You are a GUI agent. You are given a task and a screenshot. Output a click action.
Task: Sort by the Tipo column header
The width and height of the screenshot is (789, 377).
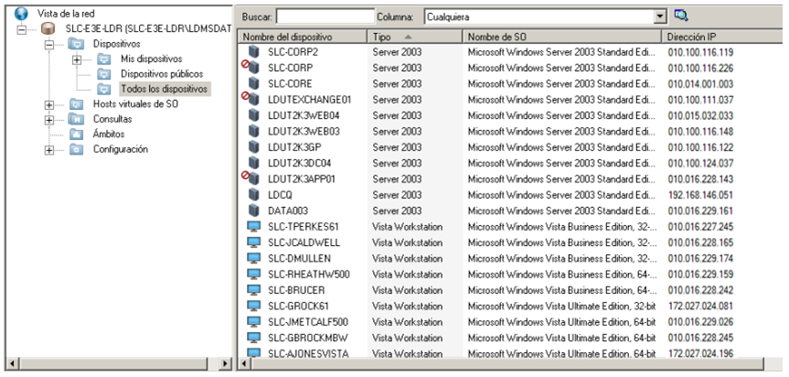[414, 37]
